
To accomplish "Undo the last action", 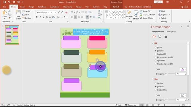I will coord(9,2).
